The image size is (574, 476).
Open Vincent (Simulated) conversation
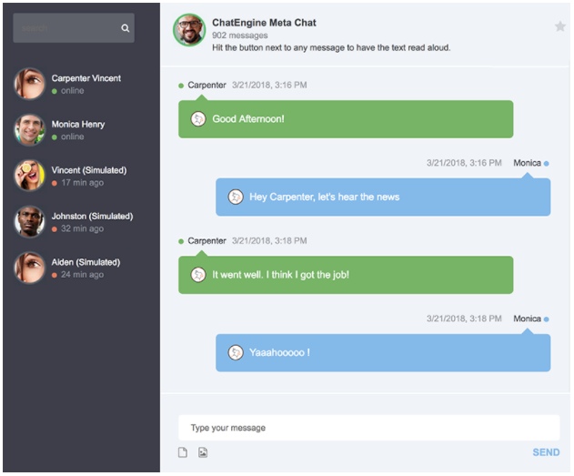point(88,176)
